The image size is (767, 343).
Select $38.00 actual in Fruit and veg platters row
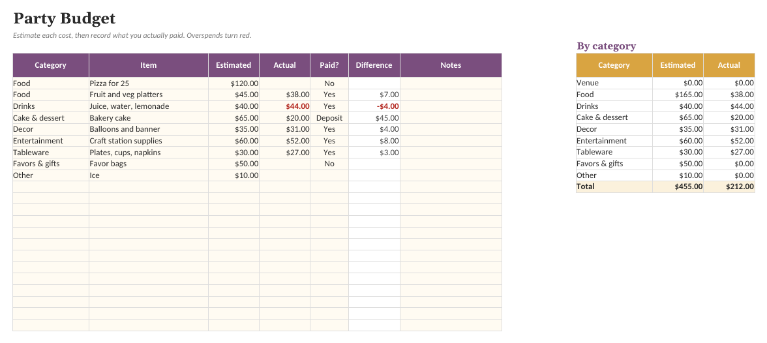(284, 95)
